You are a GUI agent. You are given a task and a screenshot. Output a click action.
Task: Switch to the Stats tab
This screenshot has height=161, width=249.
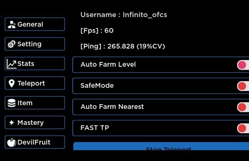coord(35,64)
